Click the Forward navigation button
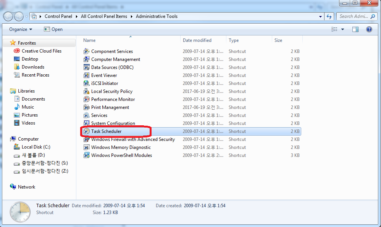The width and height of the screenshot is (381, 227). click(x=19, y=17)
